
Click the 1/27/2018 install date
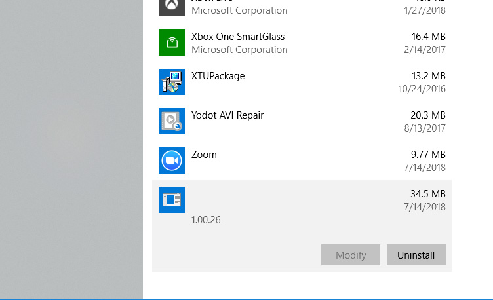click(x=425, y=10)
